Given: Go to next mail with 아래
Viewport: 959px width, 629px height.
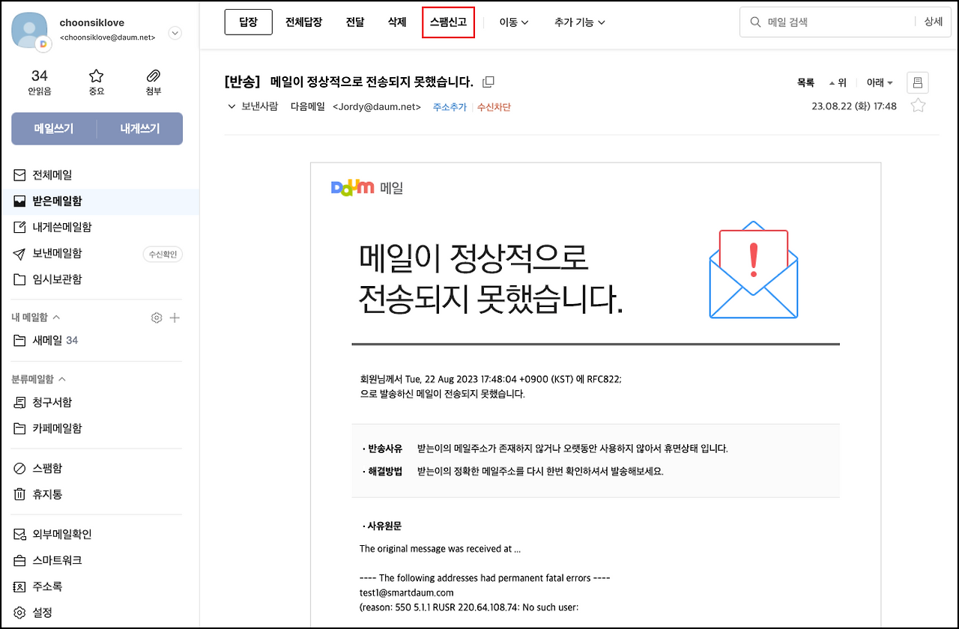Looking at the screenshot, I should click(x=880, y=83).
